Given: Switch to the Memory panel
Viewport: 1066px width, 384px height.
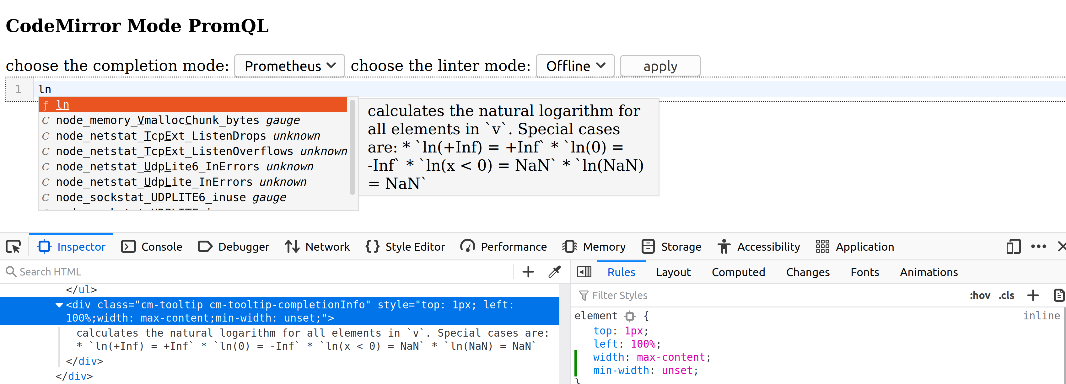Looking at the screenshot, I should (x=594, y=246).
